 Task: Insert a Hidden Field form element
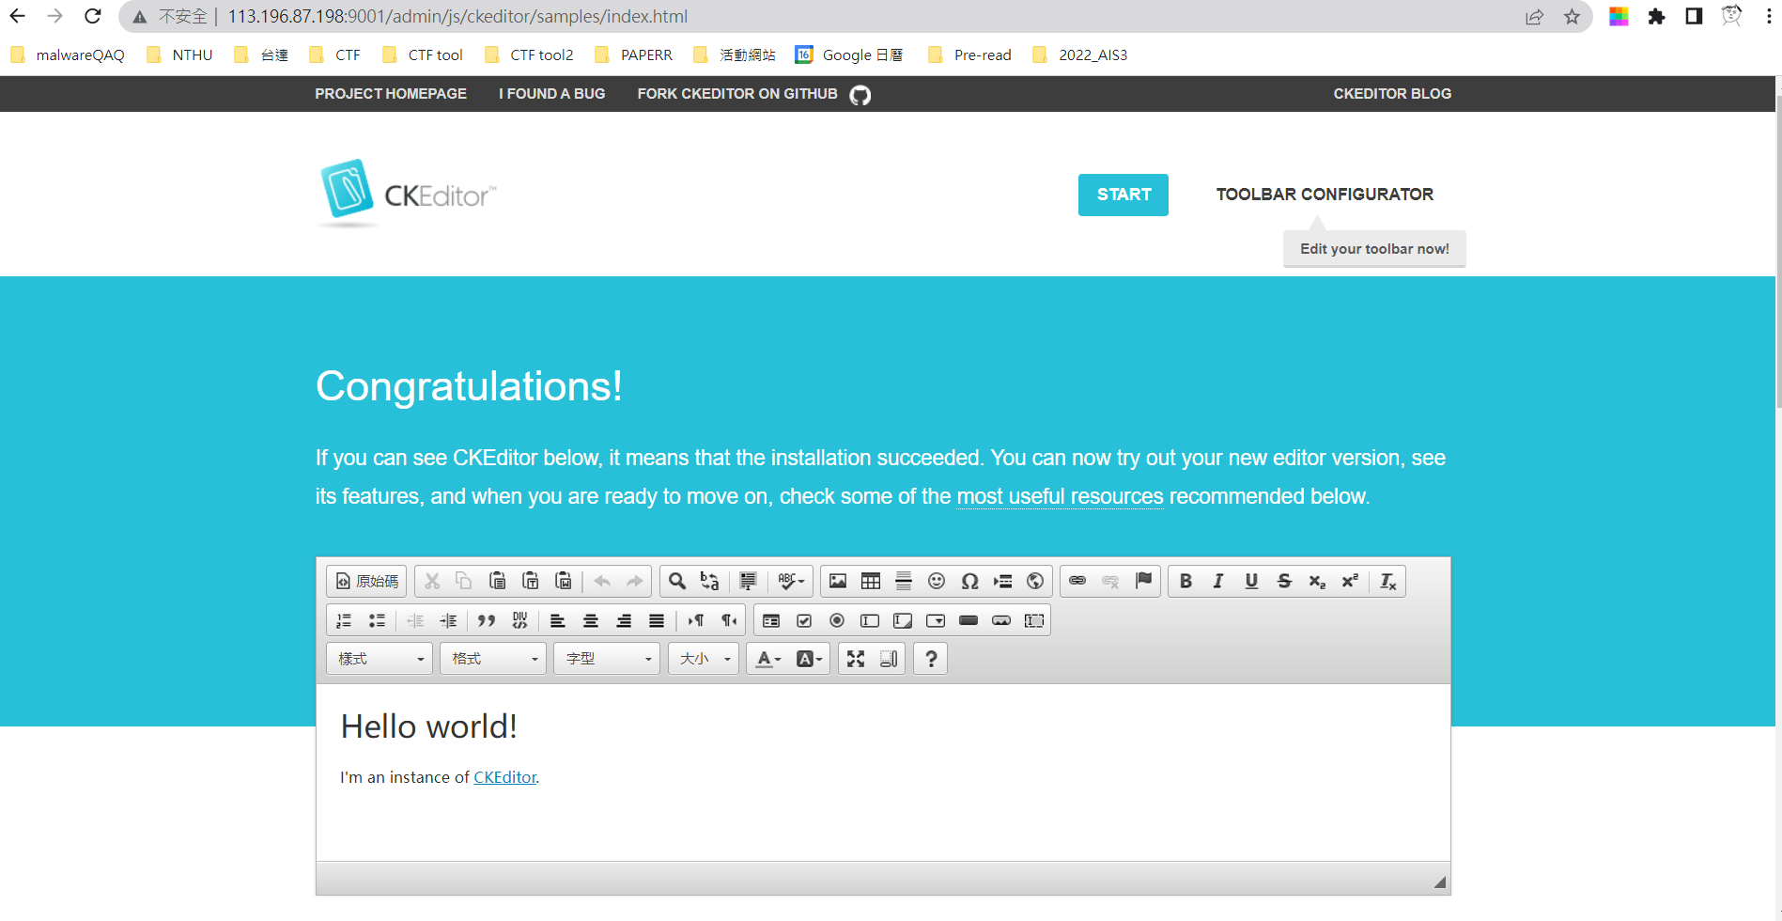1034,621
